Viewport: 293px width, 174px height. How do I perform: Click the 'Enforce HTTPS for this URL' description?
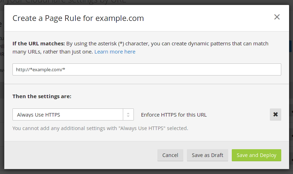point(174,115)
